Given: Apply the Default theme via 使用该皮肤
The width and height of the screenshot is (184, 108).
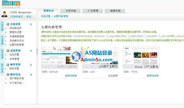Looking at the screenshot, I should coord(71,76).
